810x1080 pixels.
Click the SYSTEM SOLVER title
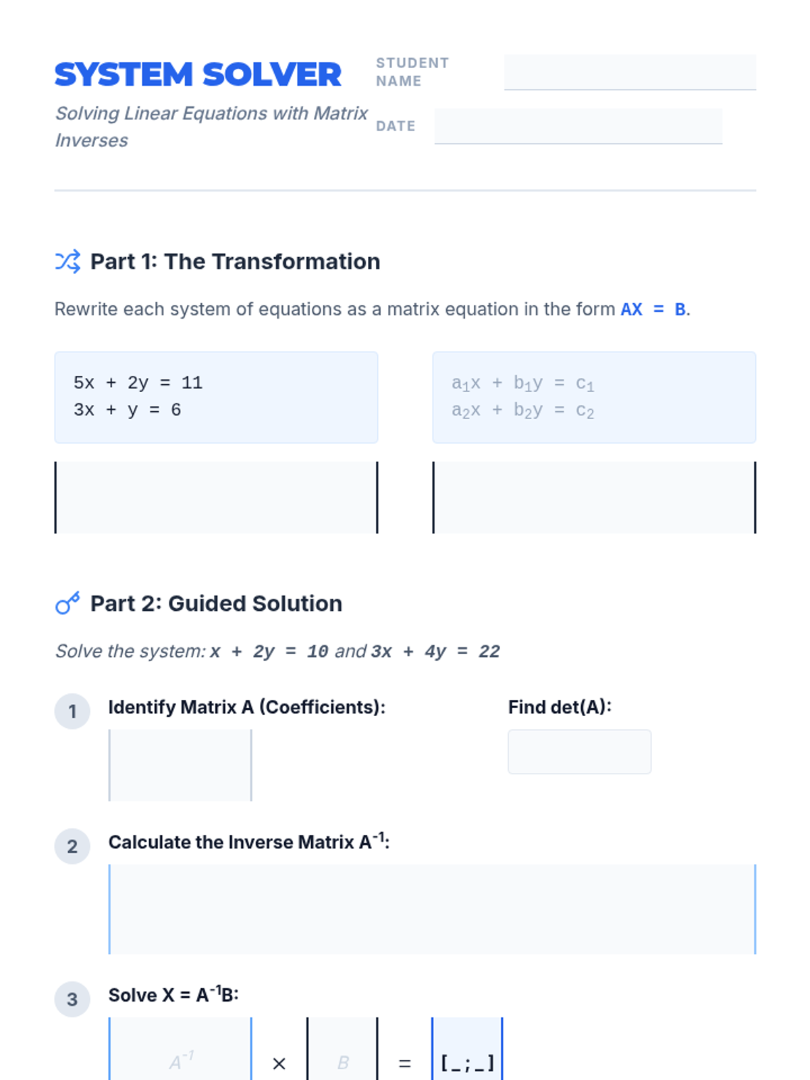pos(198,74)
